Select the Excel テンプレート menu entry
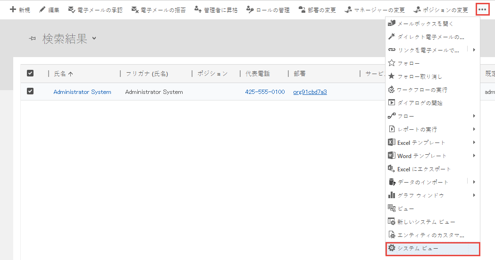Image resolution: width=495 pixels, height=260 pixels. (x=433, y=143)
